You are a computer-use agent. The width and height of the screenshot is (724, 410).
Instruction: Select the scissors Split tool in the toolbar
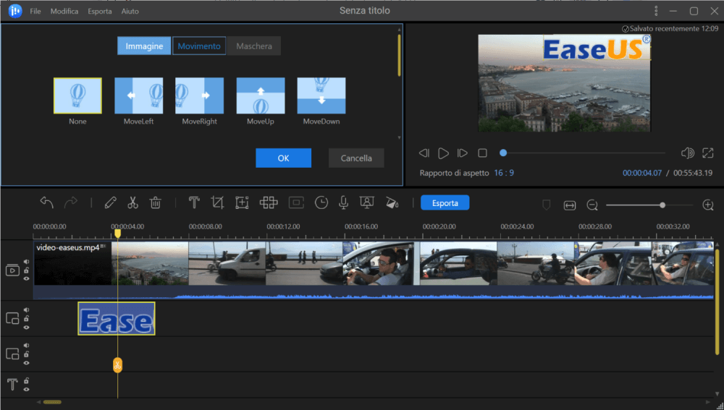tap(132, 203)
